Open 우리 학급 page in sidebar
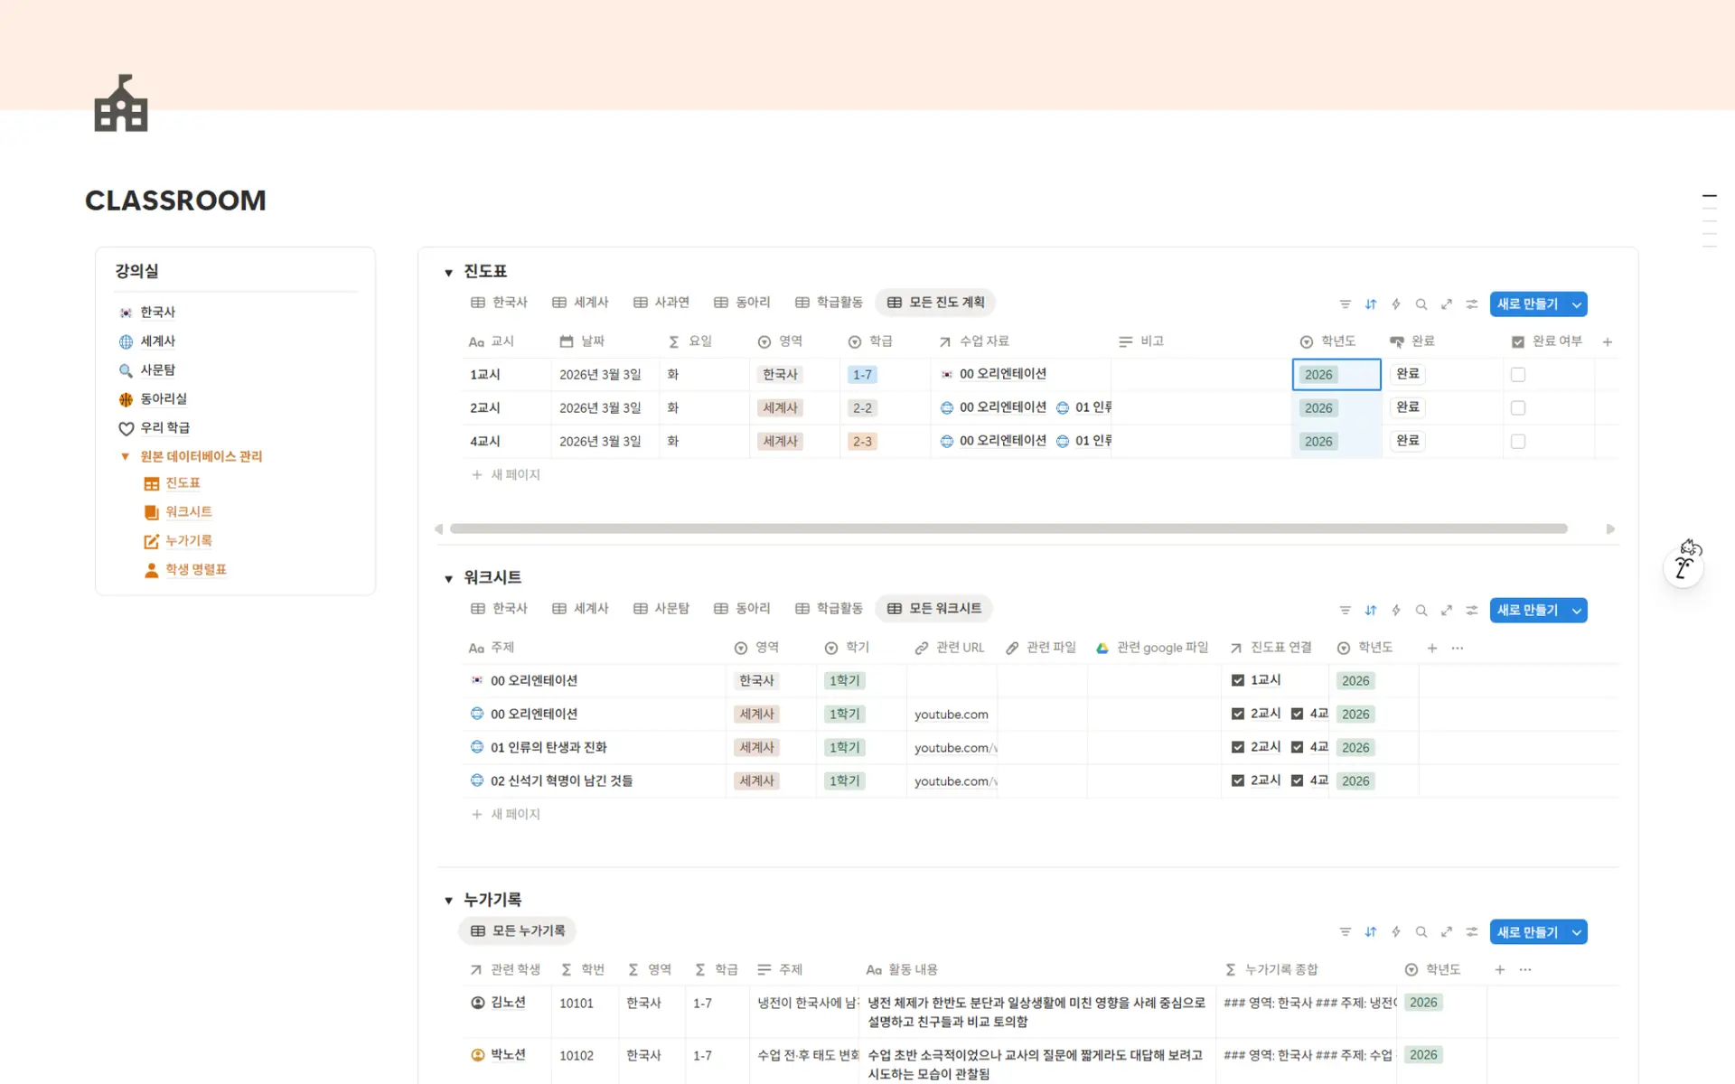Viewport: 1735px width, 1084px height. pyautogui.click(x=164, y=427)
